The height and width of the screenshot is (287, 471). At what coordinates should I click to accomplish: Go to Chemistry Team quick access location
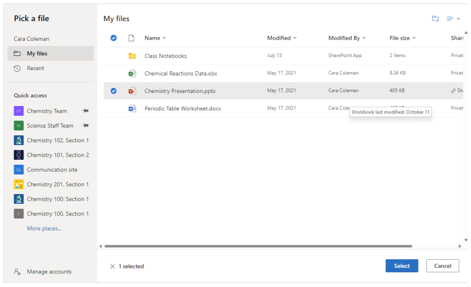pyautogui.click(x=47, y=111)
